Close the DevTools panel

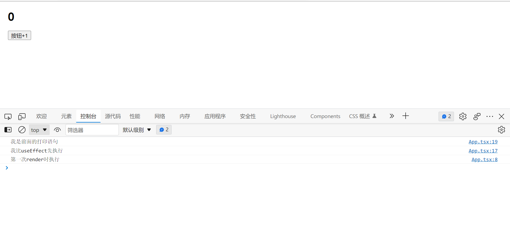501,116
